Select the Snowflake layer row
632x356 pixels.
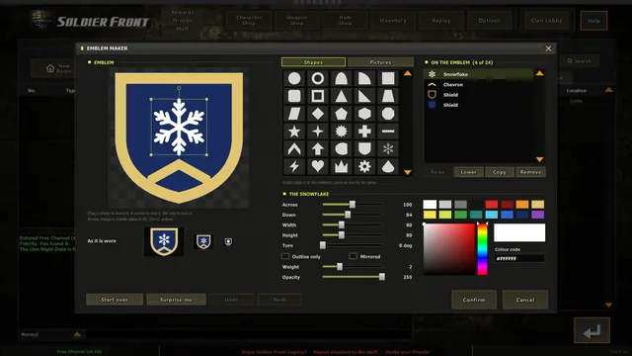pyautogui.click(x=479, y=74)
